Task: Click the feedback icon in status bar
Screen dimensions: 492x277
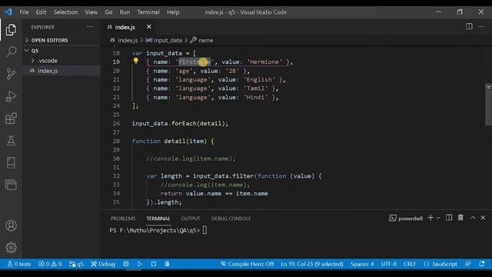Action: [468, 264]
